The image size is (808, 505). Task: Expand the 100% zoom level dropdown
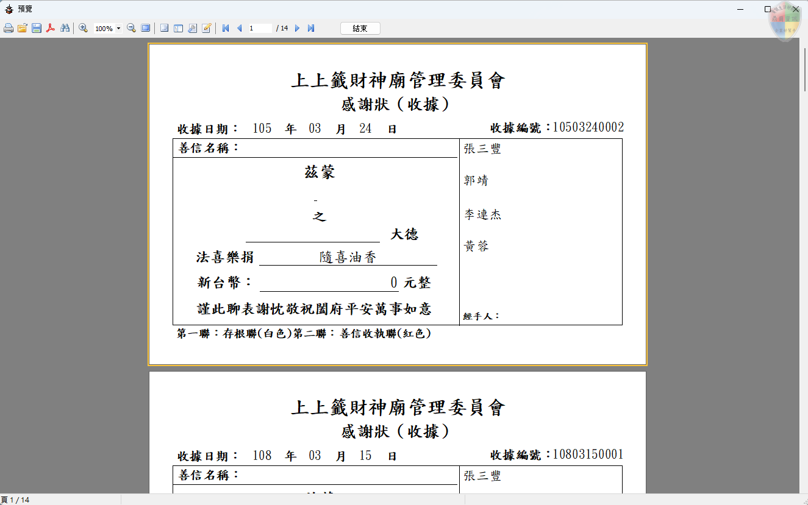tap(118, 28)
